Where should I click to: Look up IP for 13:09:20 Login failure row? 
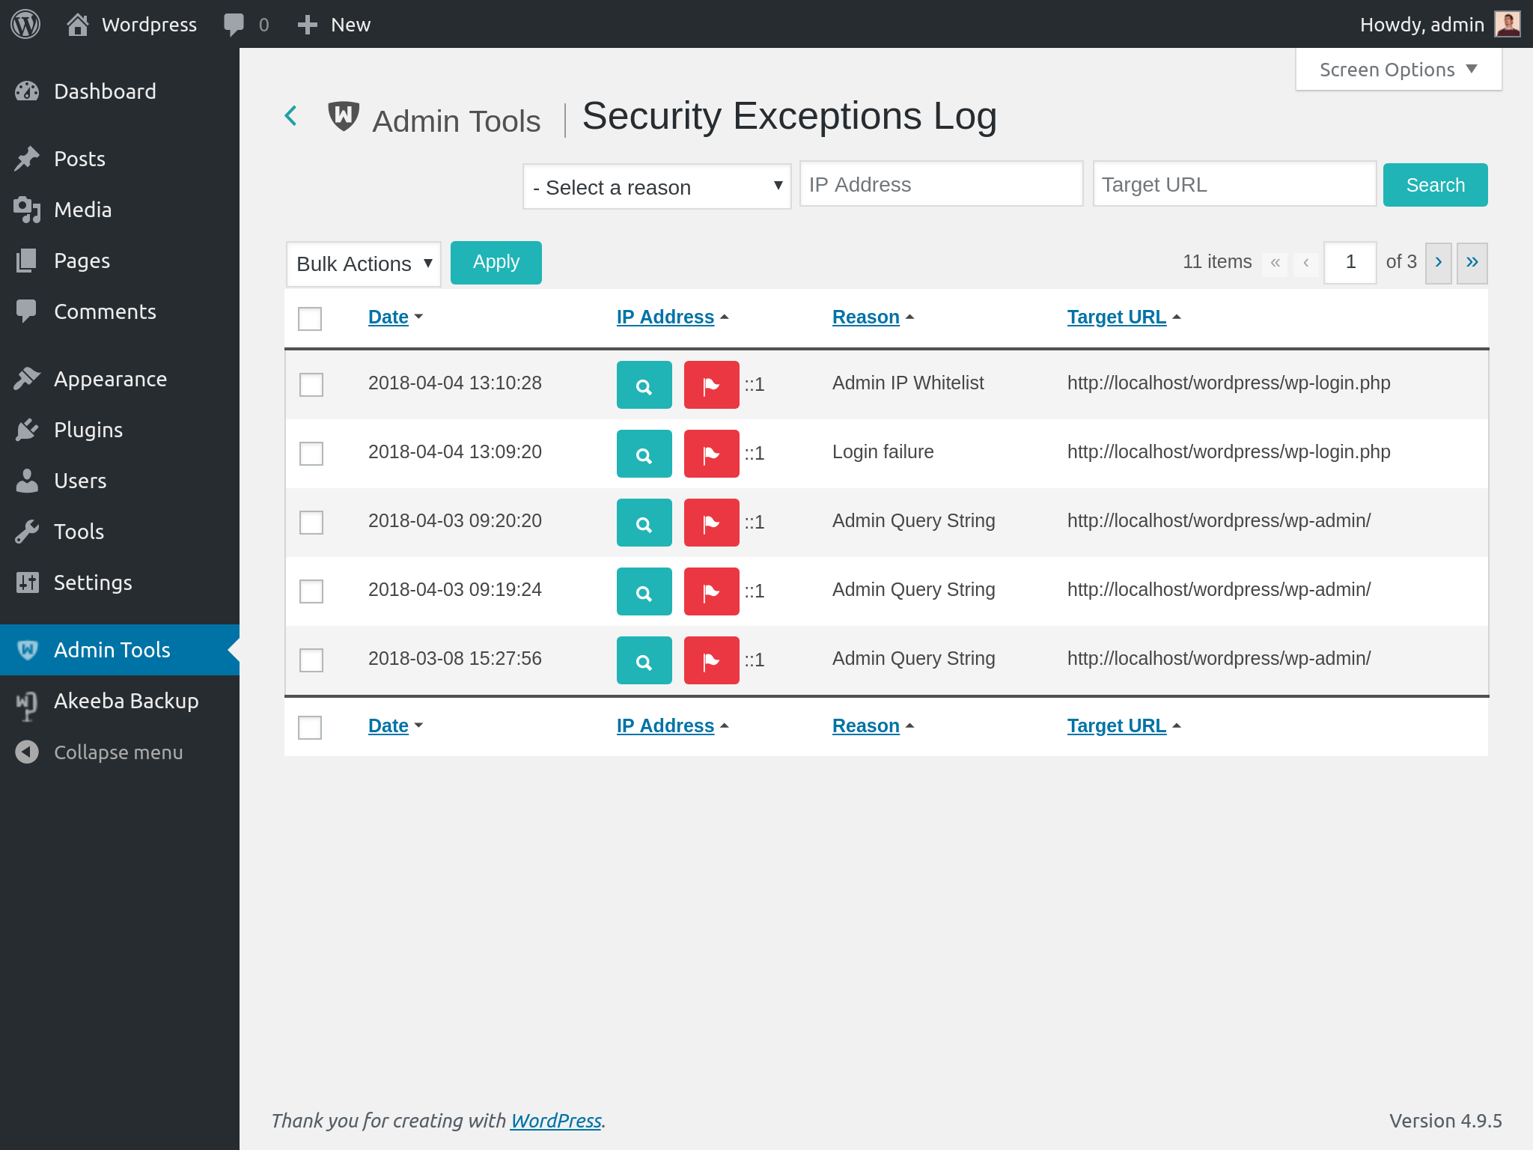(644, 454)
